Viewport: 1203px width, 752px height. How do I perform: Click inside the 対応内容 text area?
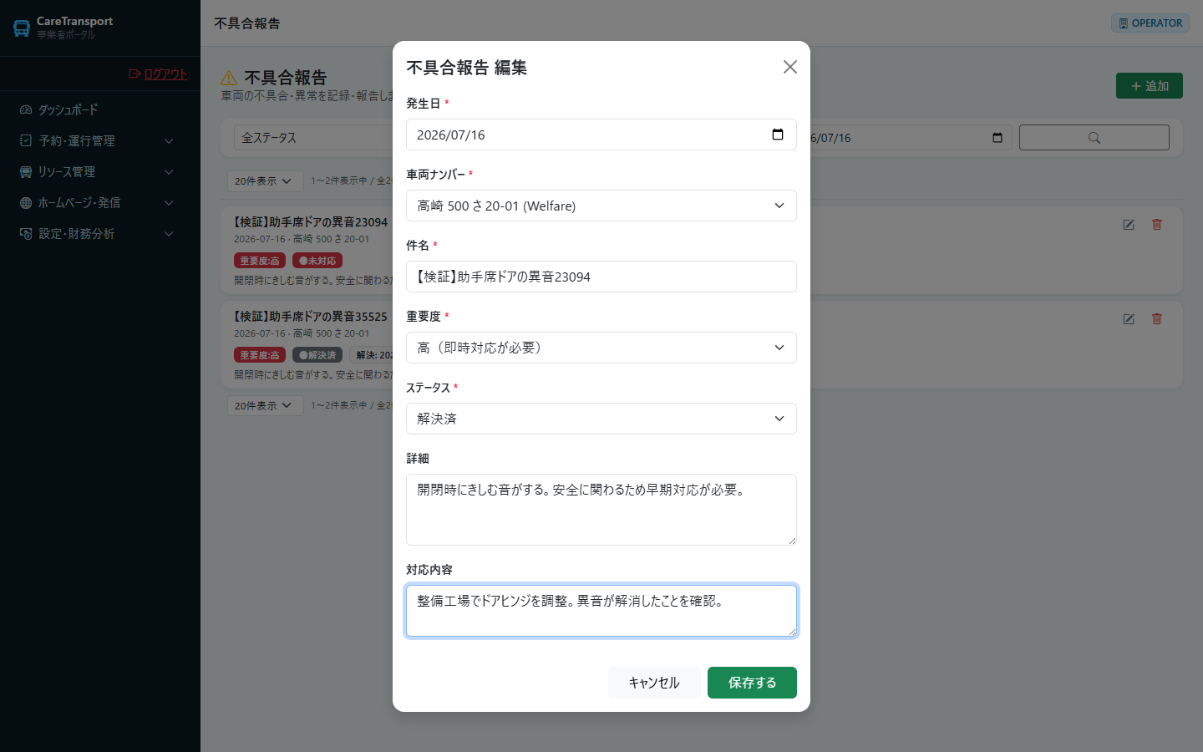pos(601,611)
